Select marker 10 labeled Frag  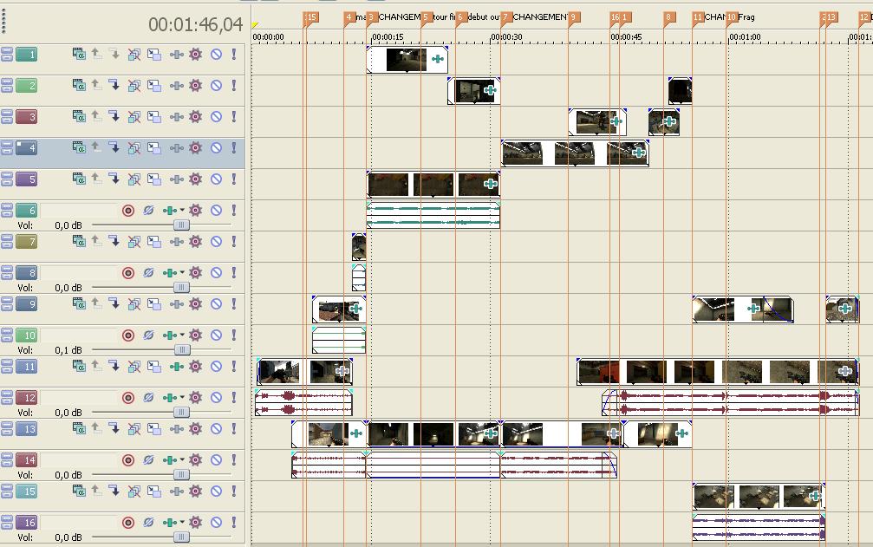(732, 17)
